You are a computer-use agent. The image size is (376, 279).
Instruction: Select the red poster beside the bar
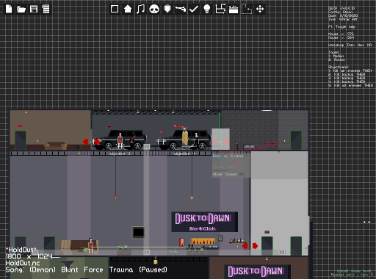click(181, 242)
